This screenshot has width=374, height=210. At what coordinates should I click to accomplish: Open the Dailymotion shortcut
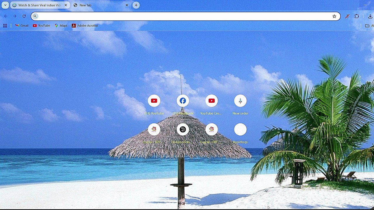point(183,134)
